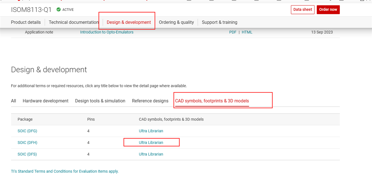Click the Pins column header

tap(91, 119)
